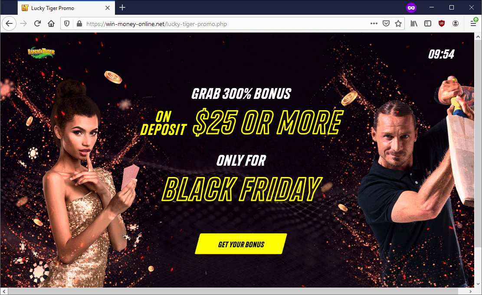The width and height of the screenshot is (482, 295).
Task: Reload the current page
Action: [x=37, y=24]
